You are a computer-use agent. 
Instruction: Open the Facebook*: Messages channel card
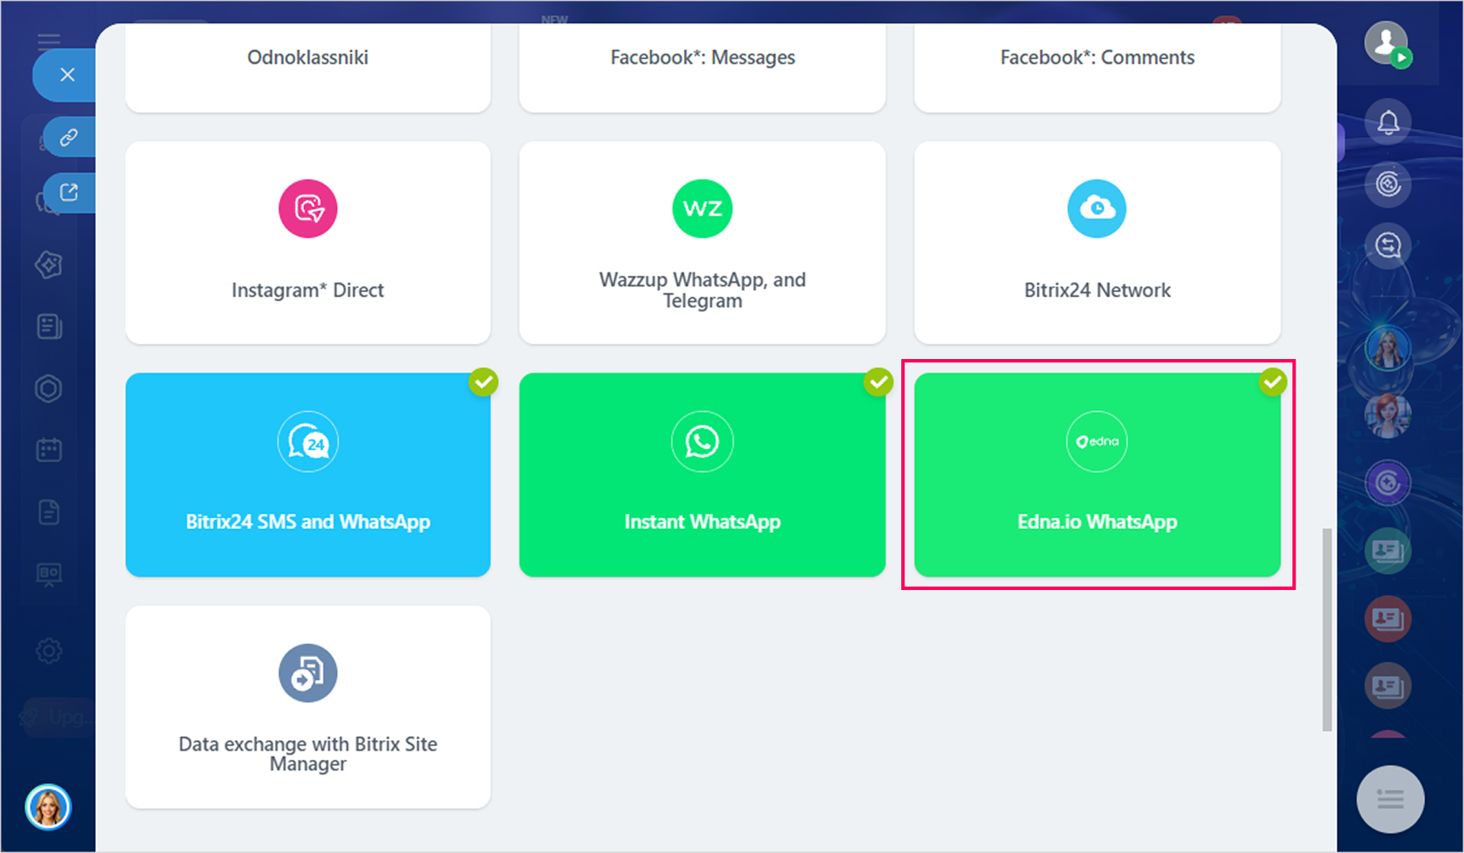[702, 67]
